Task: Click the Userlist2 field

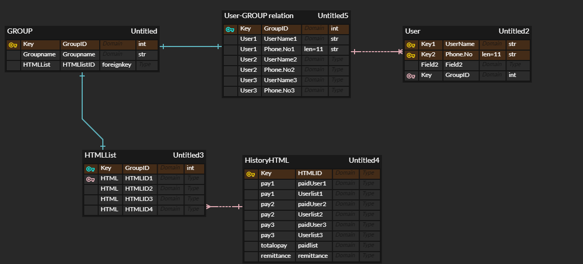Action: tap(313, 215)
